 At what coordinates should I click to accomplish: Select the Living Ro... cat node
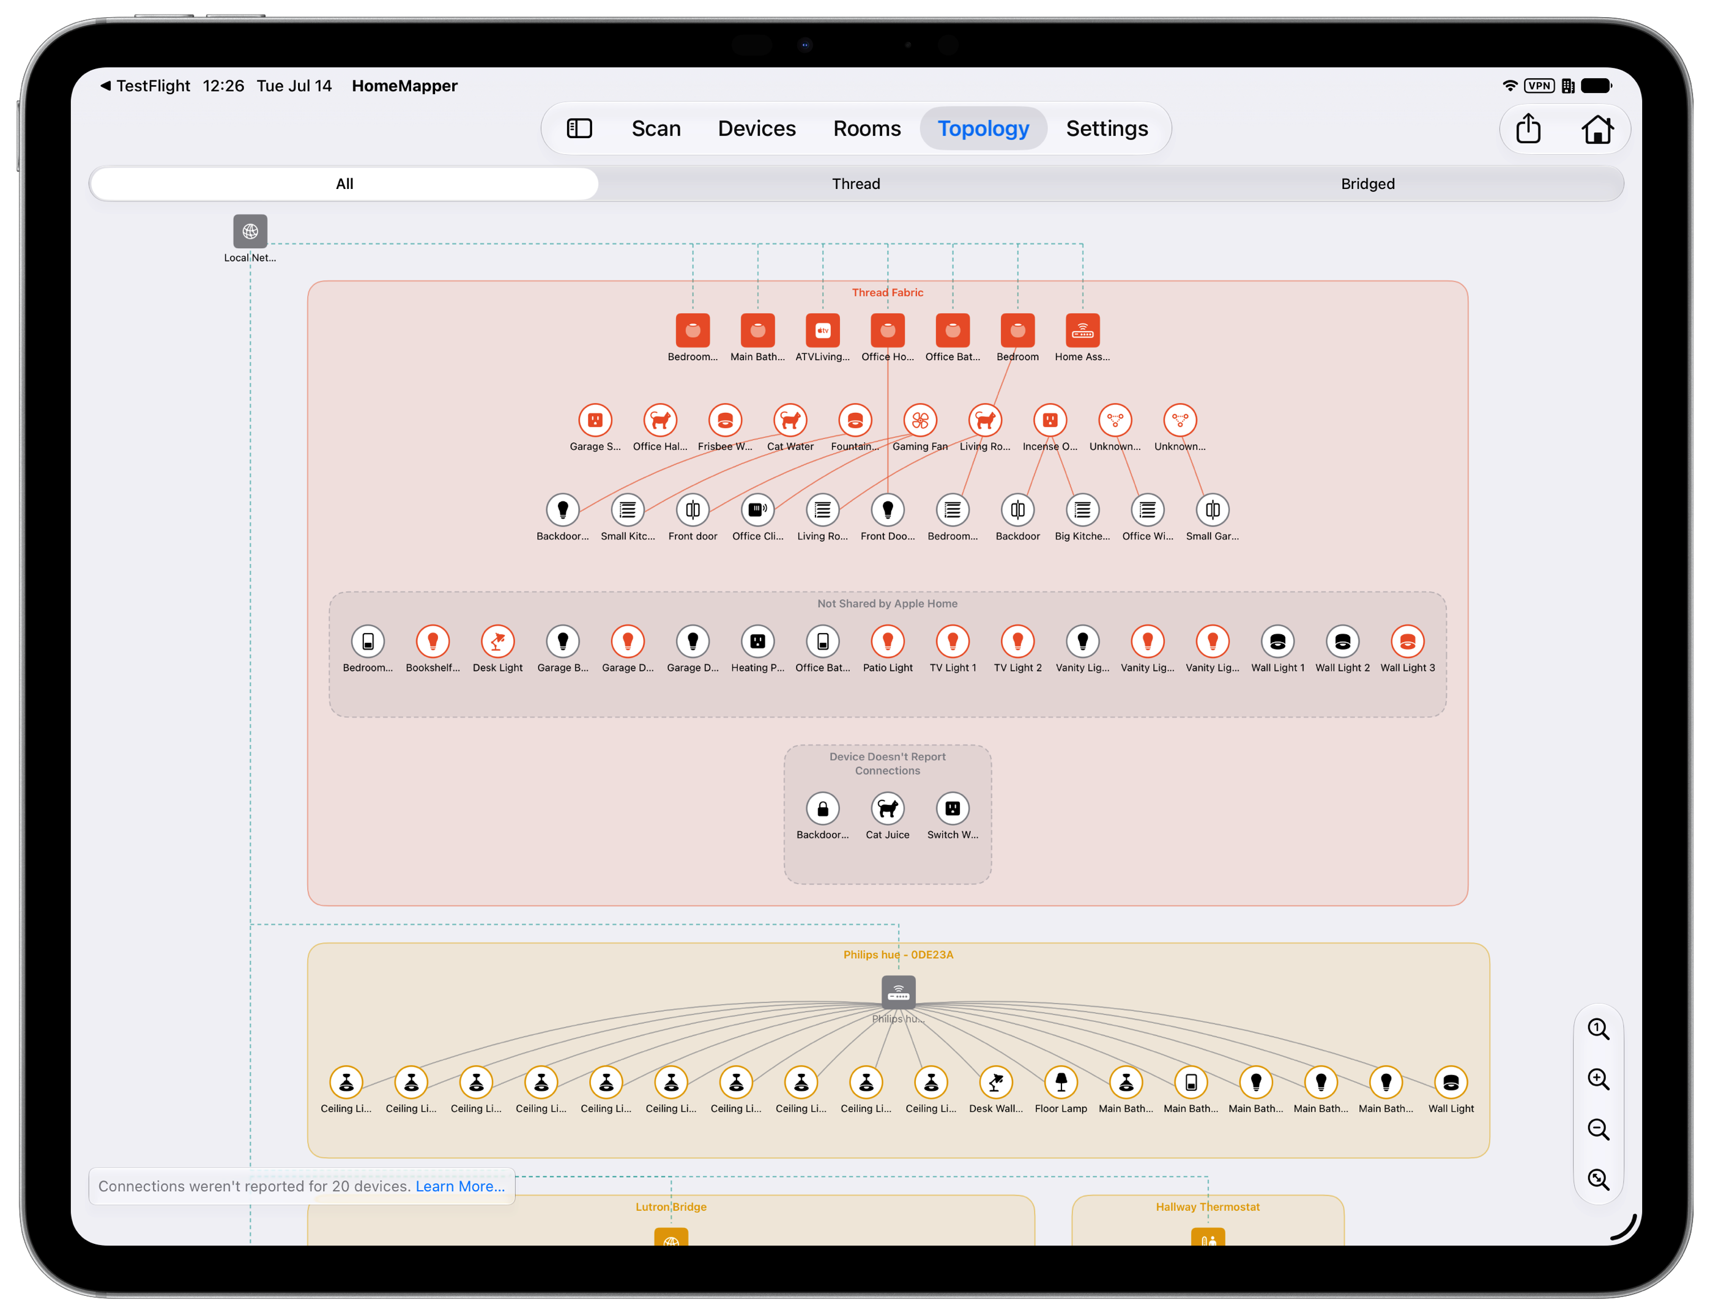985,421
